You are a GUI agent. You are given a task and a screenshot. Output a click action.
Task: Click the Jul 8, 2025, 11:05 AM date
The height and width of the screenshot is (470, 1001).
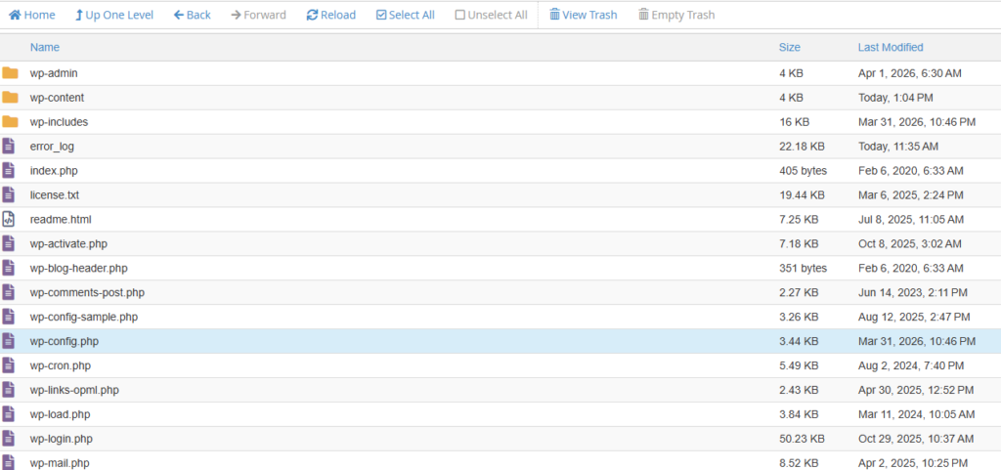911,220
